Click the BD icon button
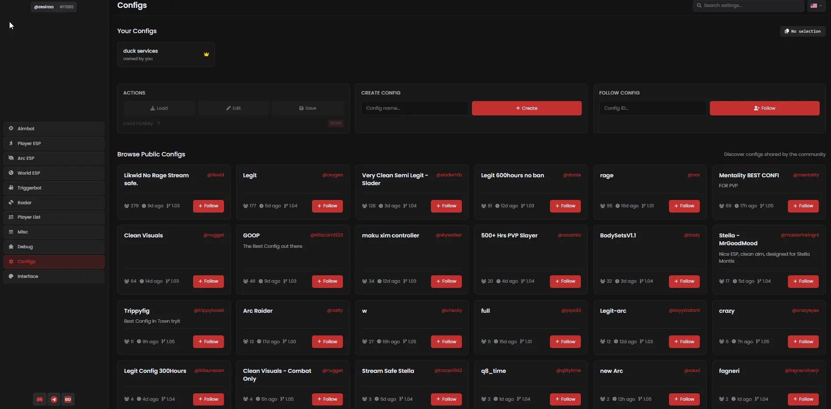Screen dimensions: 831x409 (68, 399)
